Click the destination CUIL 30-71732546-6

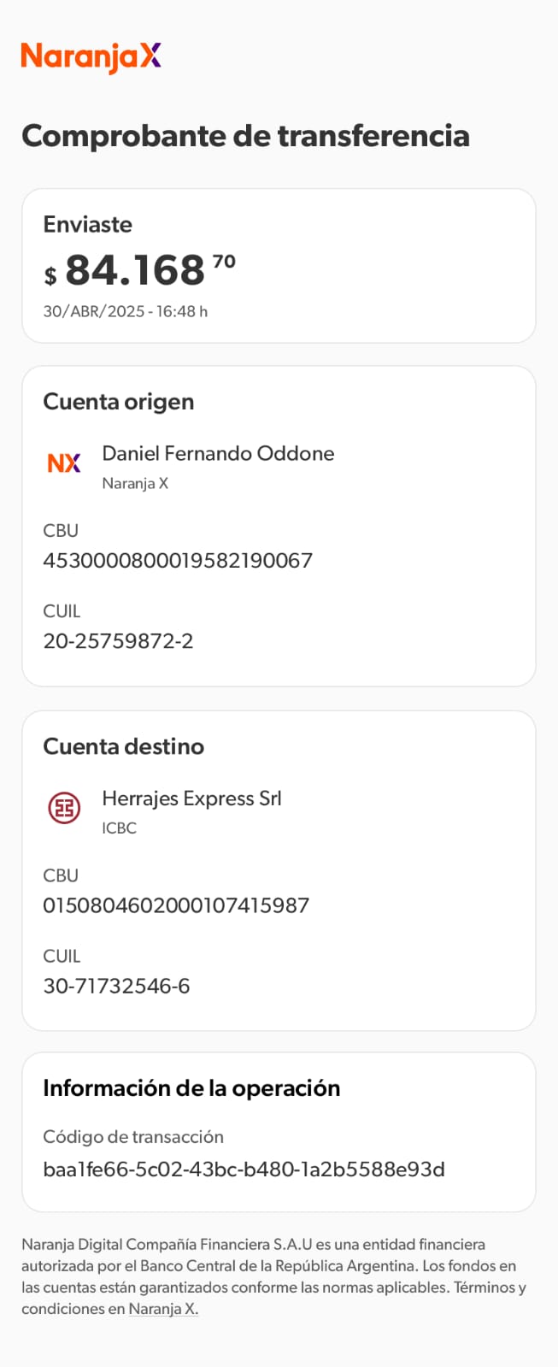116,986
